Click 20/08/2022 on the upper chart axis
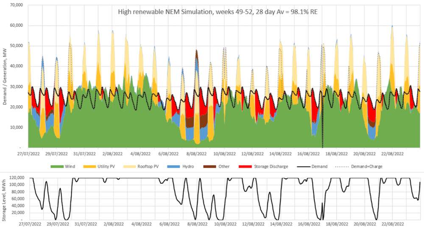This screenshot has height=232, width=424. 365,154
